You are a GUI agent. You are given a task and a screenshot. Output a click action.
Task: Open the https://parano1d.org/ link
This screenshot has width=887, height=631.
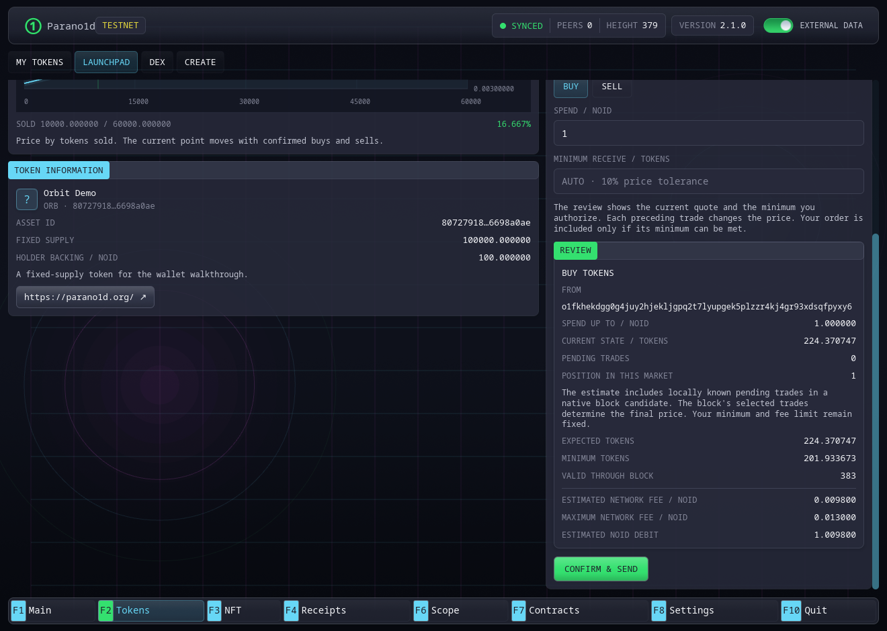tap(85, 297)
